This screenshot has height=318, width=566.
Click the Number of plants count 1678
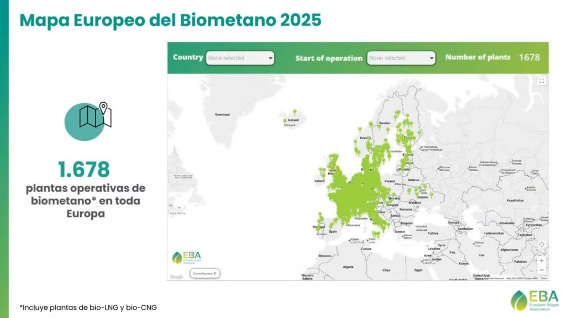[x=529, y=57]
